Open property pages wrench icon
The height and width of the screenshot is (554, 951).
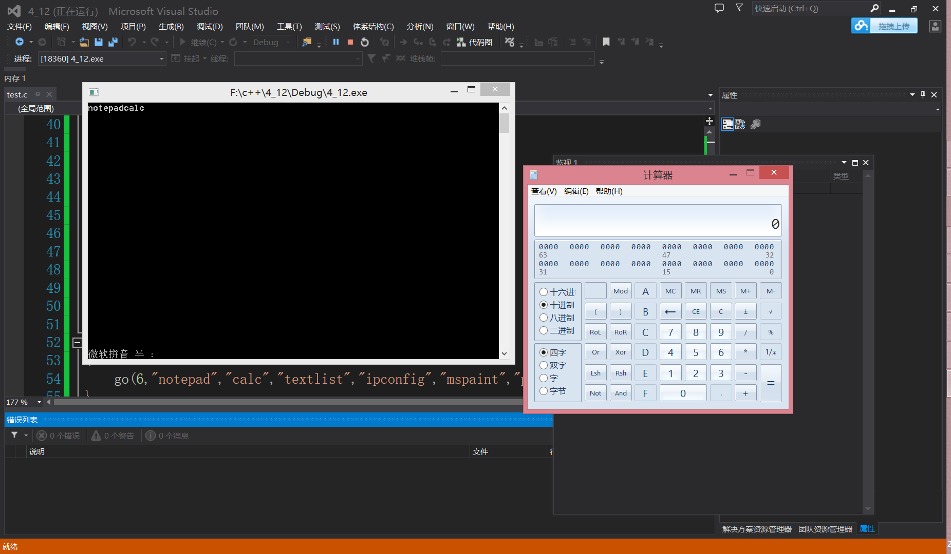pyautogui.click(x=755, y=124)
